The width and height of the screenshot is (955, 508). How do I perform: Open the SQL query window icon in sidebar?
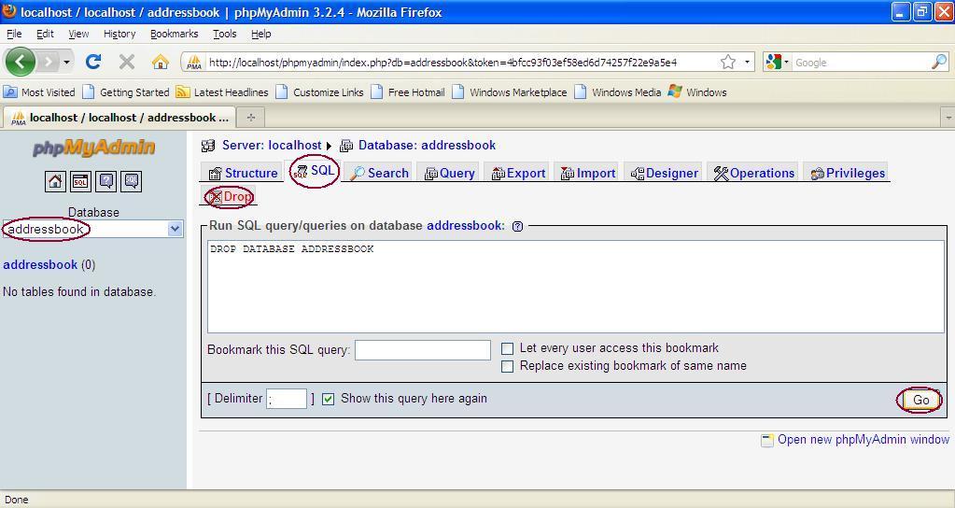[x=80, y=181]
